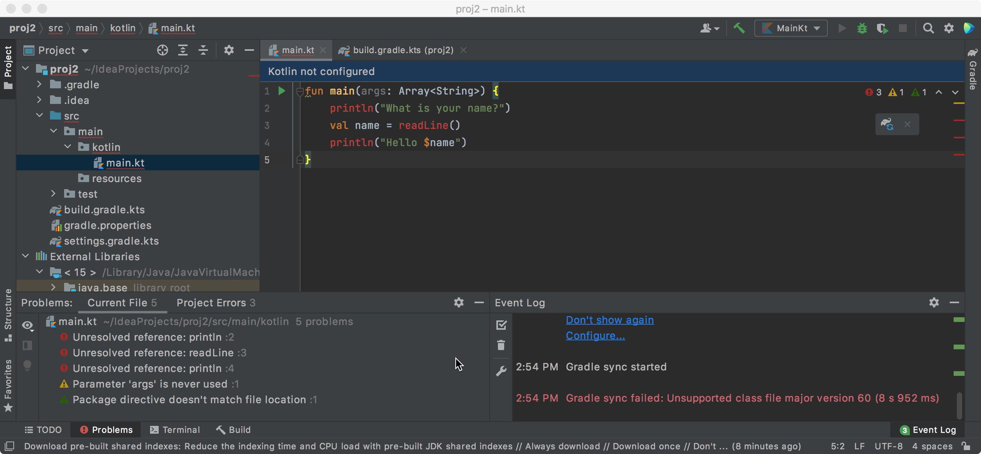The image size is (981, 454).
Task: Toggle the read-only lock in status bar
Action: point(966,446)
